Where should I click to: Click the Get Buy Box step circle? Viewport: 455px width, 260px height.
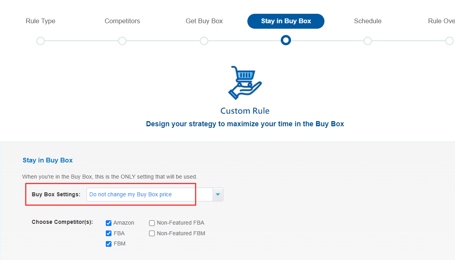(204, 41)
